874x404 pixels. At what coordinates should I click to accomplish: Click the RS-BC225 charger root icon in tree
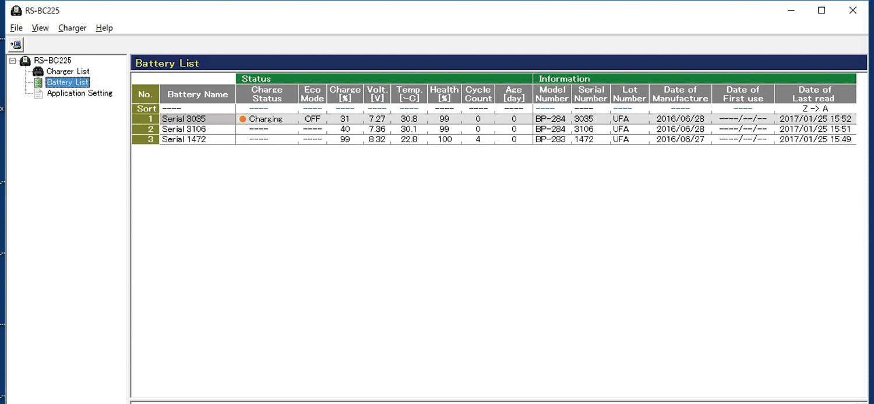pyautogui.click(x=25, y=61)
